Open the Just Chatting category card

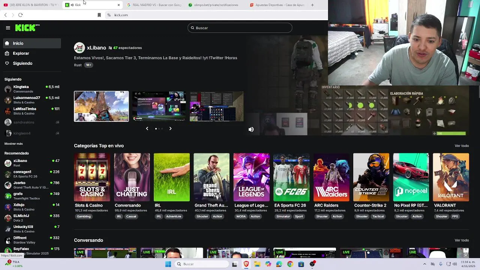[132, 177]
